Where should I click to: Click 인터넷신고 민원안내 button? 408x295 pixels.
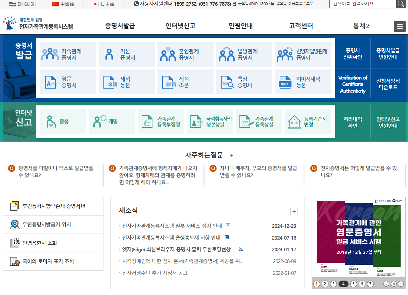pyautogui.click(x=388, y=122)
